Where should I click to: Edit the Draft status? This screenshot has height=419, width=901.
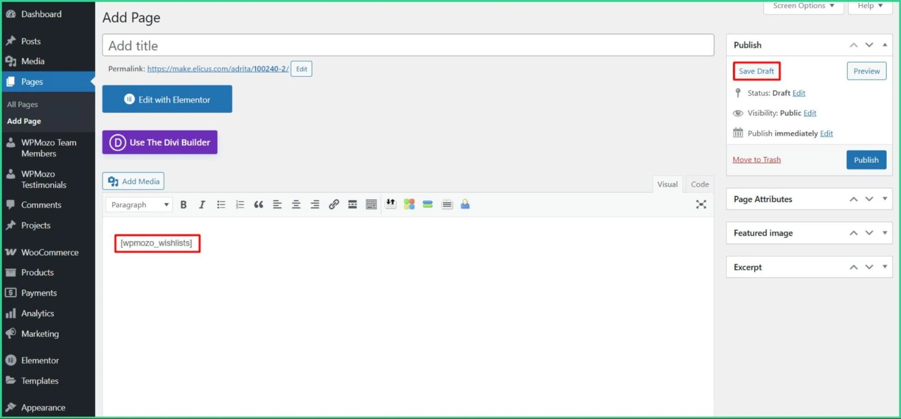coord(799,93)
